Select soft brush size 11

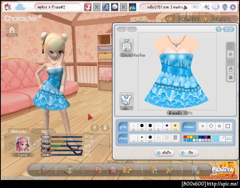click(167, 127)
